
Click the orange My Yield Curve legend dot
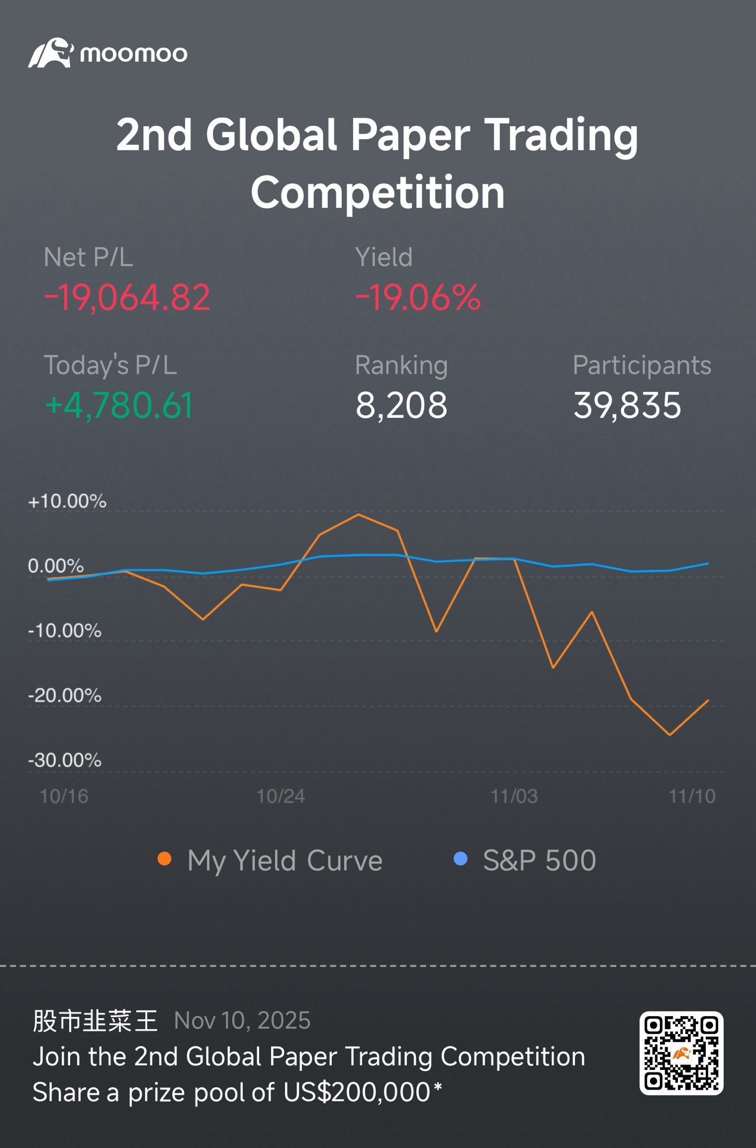click(165, 859)
